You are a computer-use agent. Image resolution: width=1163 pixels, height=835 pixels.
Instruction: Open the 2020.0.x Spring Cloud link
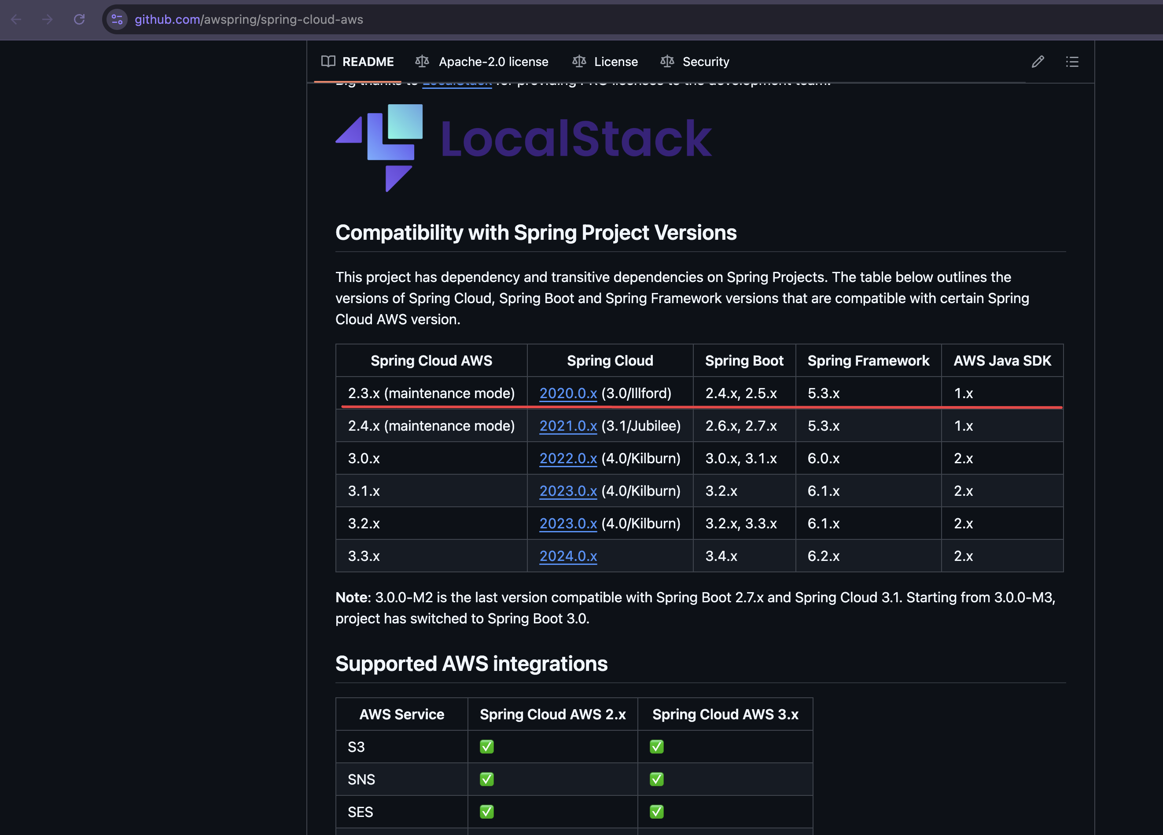pos(568,393)
